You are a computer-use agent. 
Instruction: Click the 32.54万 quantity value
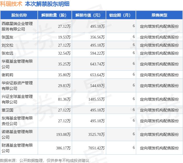tap(64, 53)
